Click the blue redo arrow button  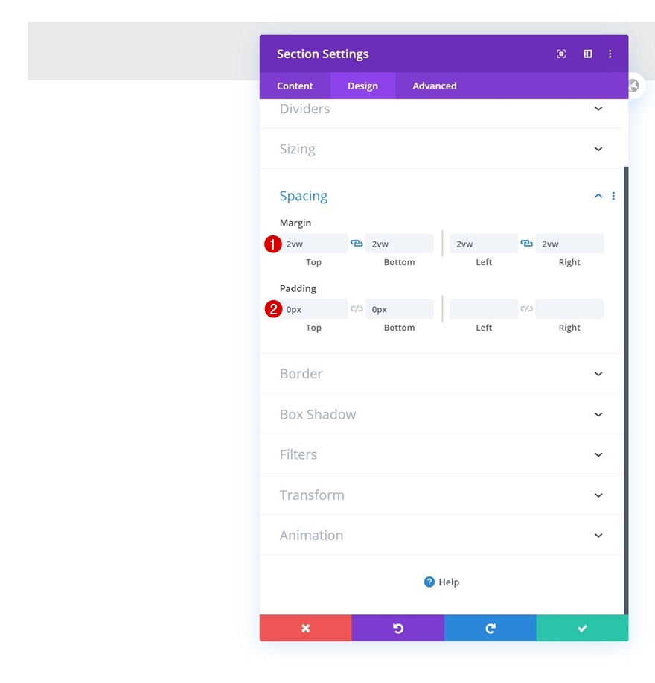[490, 628]
